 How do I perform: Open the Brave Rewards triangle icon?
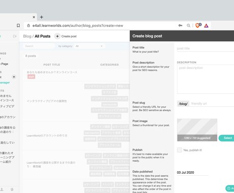206,26
